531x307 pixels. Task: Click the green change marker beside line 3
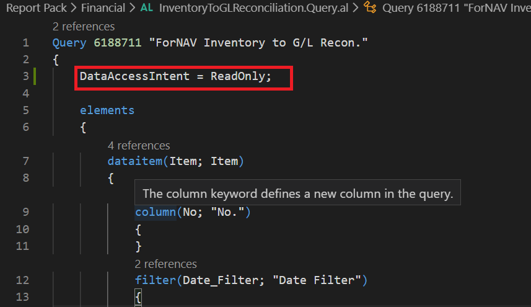pyautogui.click(x=36, y=77)
